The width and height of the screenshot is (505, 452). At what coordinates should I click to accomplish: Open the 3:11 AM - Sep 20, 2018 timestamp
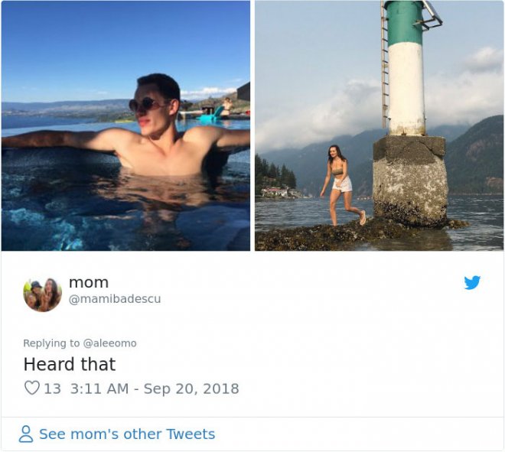click(x=155, y=389)
